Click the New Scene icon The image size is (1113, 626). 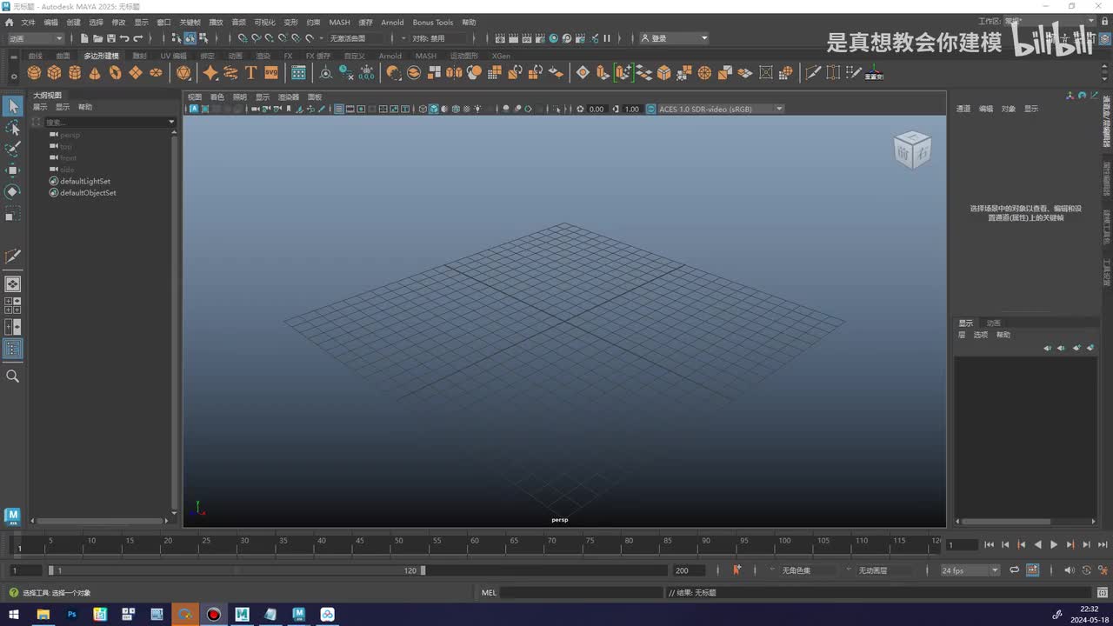click(x=84, y=38)
